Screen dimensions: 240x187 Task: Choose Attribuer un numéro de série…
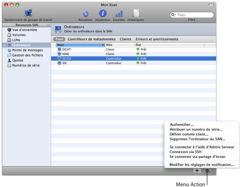202,129
